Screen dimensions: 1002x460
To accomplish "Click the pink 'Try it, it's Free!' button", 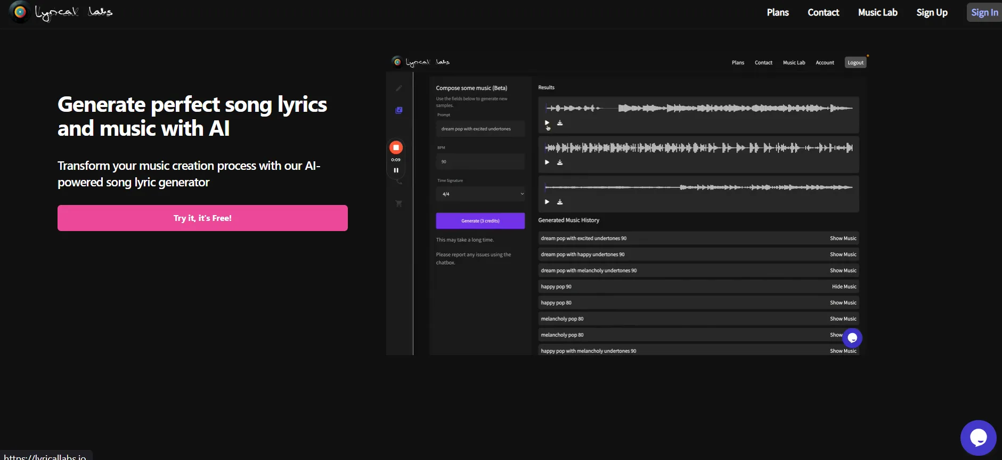I will coord(202,218).
